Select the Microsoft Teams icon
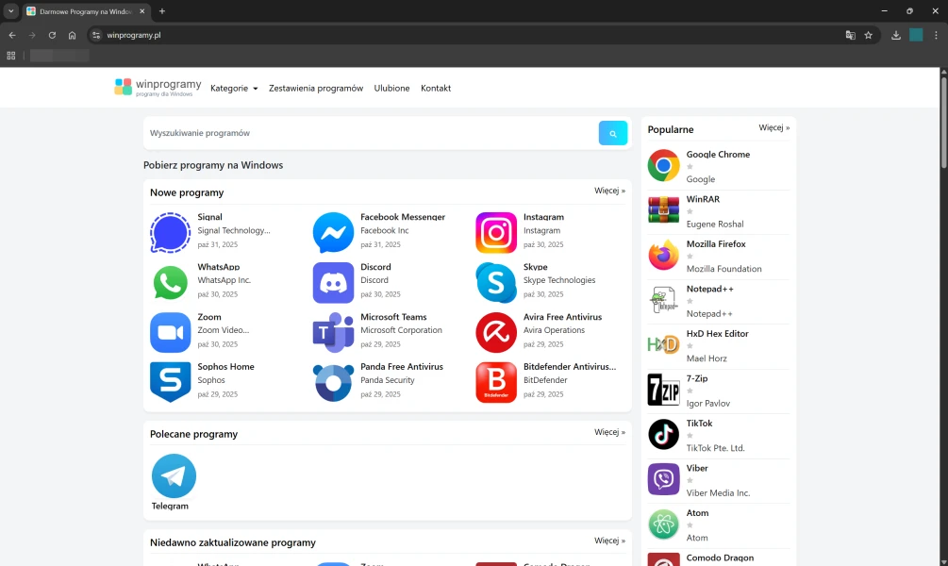Screen dimensions: 948x566 tap(333, 332)
